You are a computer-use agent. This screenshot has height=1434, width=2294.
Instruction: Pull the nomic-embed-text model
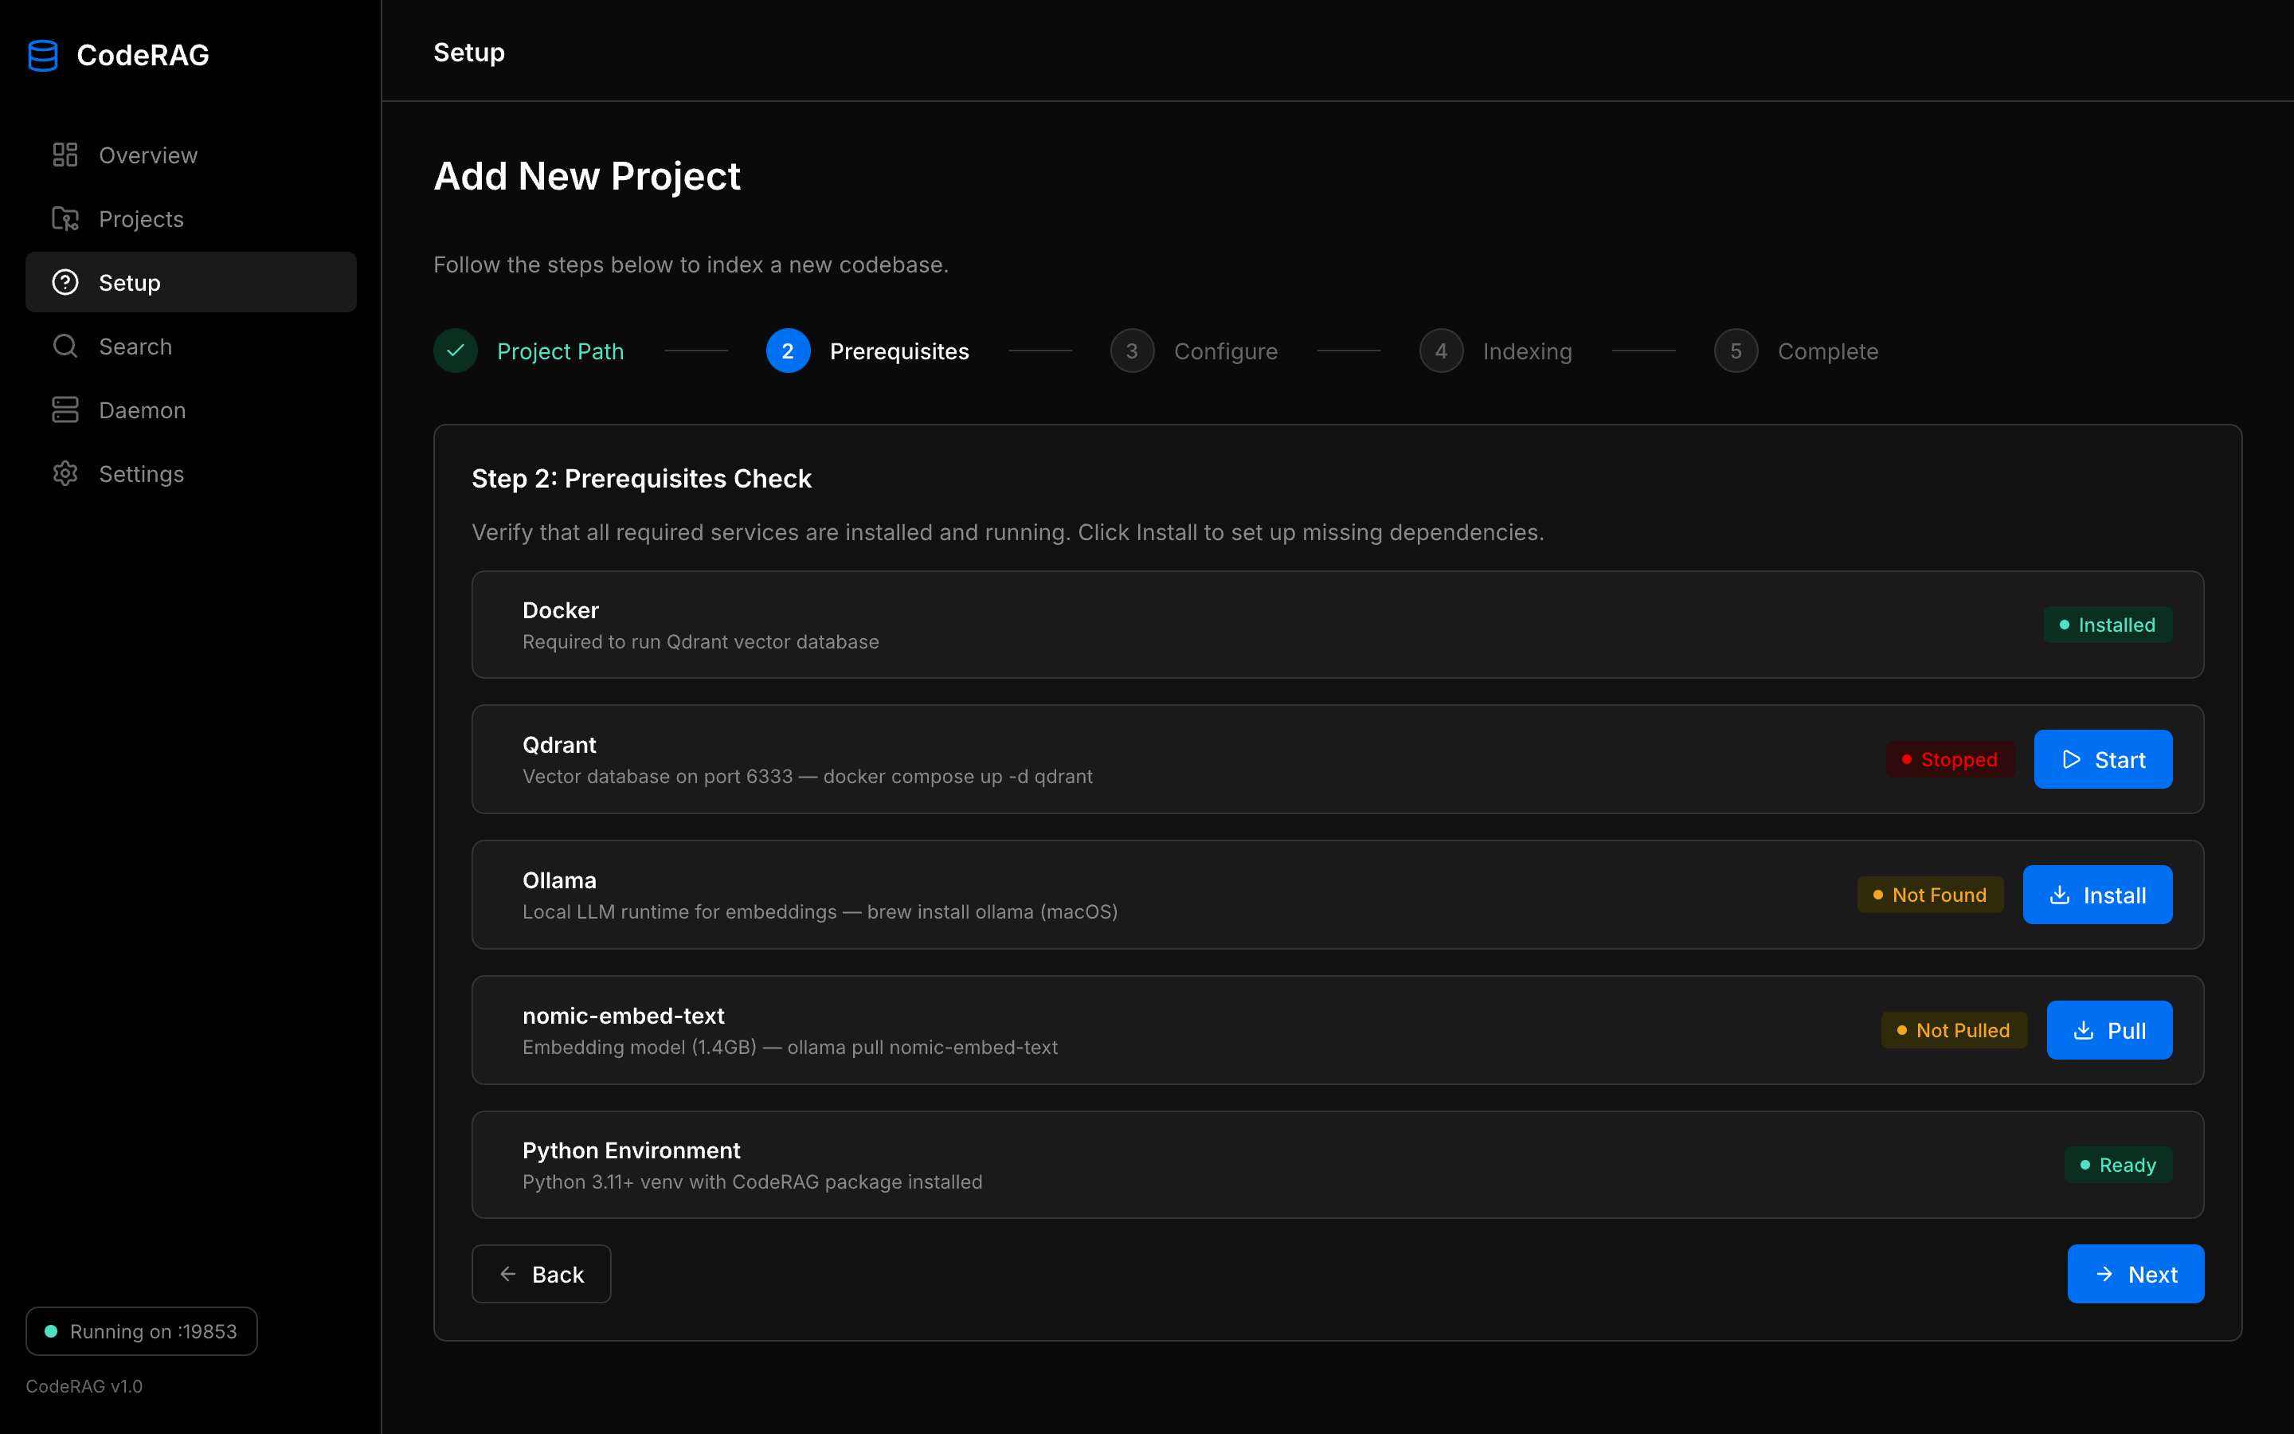click(2109, 1030)
